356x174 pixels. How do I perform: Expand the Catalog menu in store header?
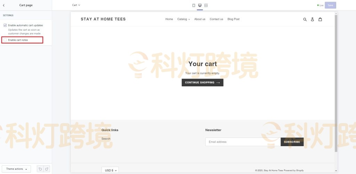184,19
